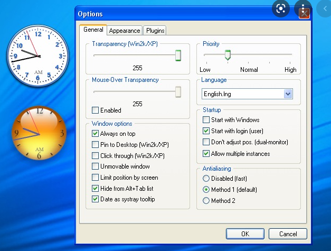Check Limit position by screen
331x251 pixels.
point(95,178)
